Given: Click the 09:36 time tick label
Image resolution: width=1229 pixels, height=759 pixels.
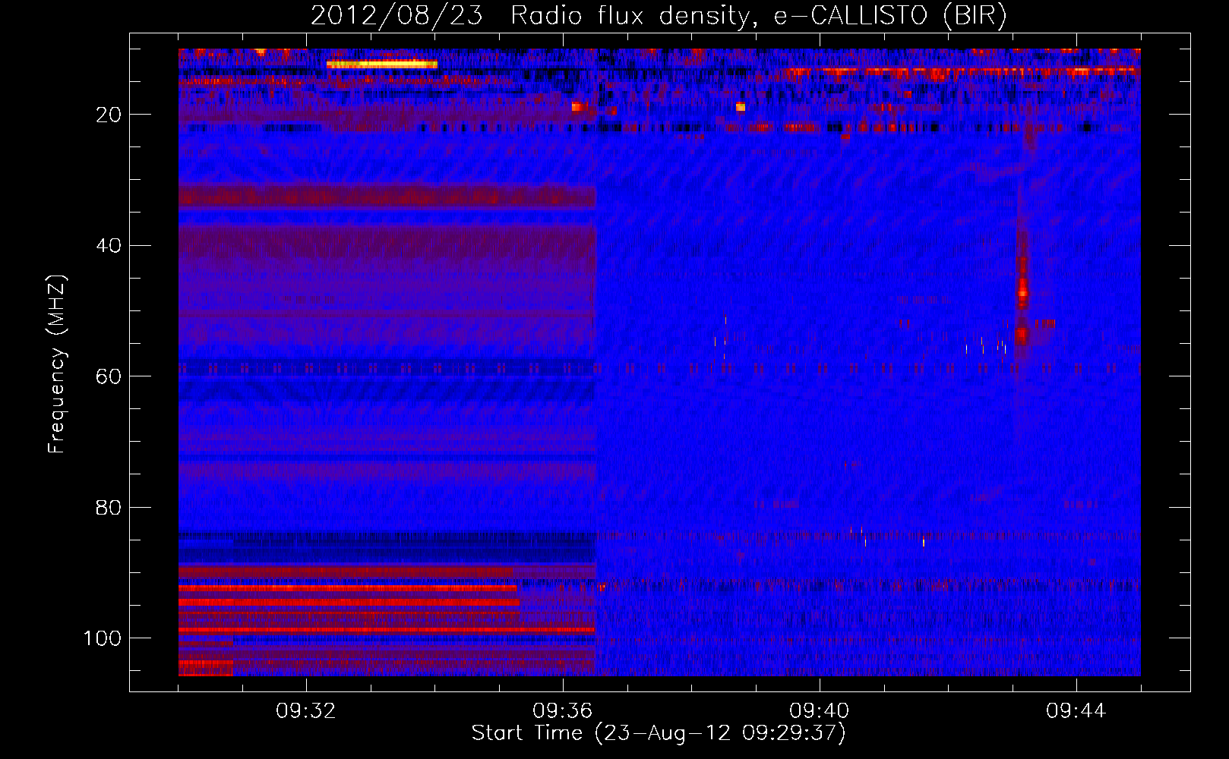Looking at the screenshot, I should point(563,711).
